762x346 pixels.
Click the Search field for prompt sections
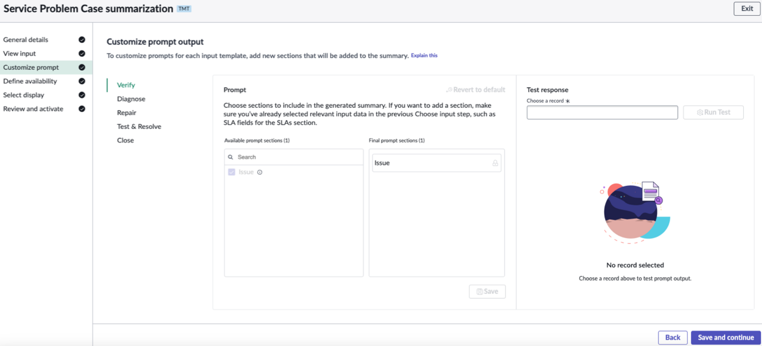[x=294, y=157]
